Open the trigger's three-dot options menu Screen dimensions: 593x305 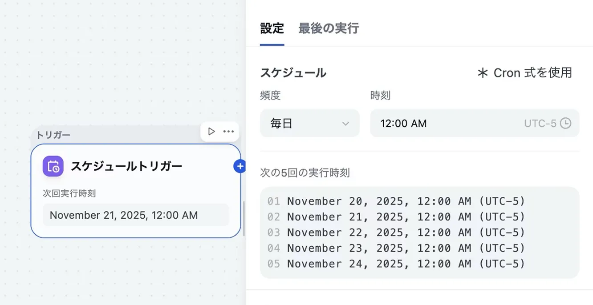click(228, 131)
